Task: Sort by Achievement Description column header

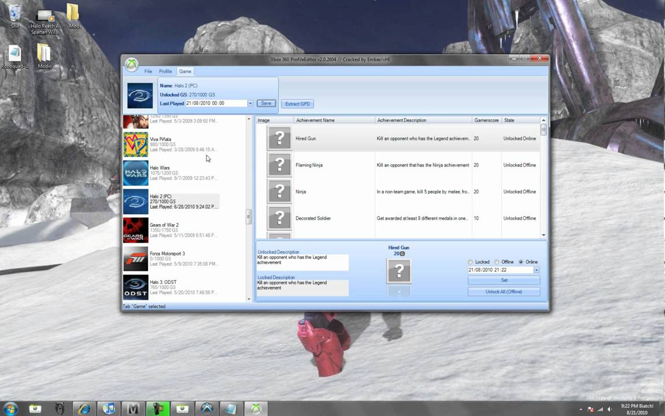Action: pos(423,120)
